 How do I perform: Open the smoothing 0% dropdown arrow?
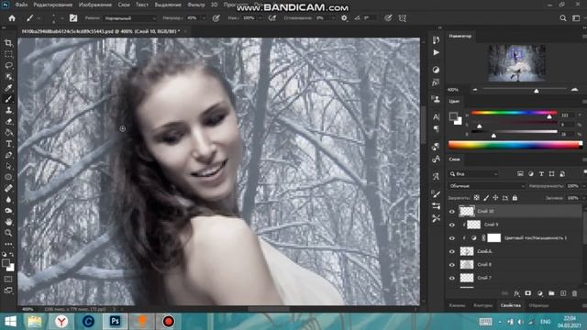[332, 18]
